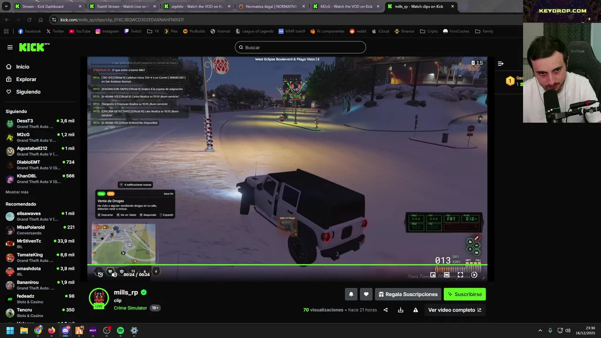This screenshot has width=601, height=338.
Task: Open MissPolaroid recommended channel
Action: pyautogui.click(x=40, y=230)
